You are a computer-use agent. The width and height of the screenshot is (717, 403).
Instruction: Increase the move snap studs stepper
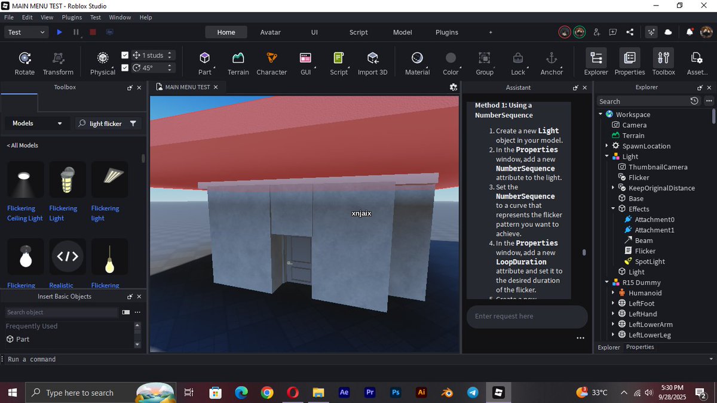(x=170, y=53)
